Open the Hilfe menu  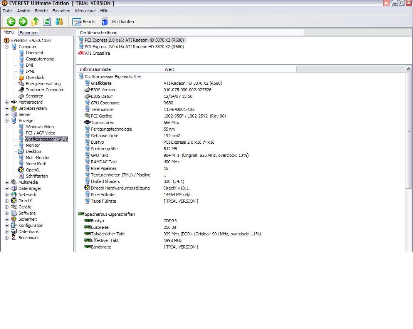(104, 11)
